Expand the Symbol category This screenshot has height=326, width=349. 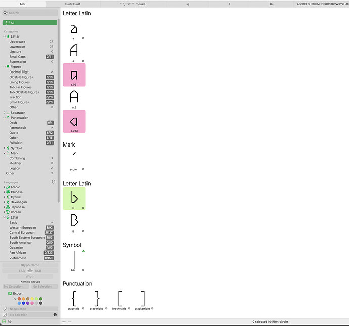click(4, 148)
